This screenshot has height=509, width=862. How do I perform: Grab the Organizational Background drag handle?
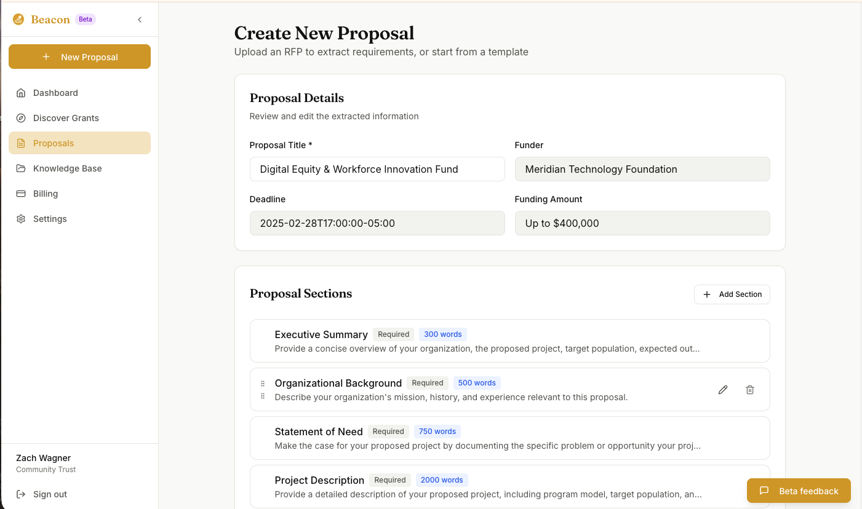[262, 389]
